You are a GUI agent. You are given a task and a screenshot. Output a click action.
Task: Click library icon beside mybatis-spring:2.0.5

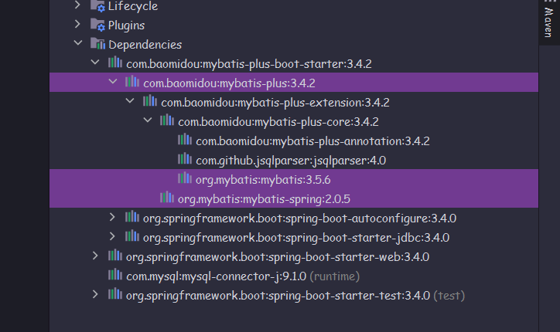tap(166, 198)
